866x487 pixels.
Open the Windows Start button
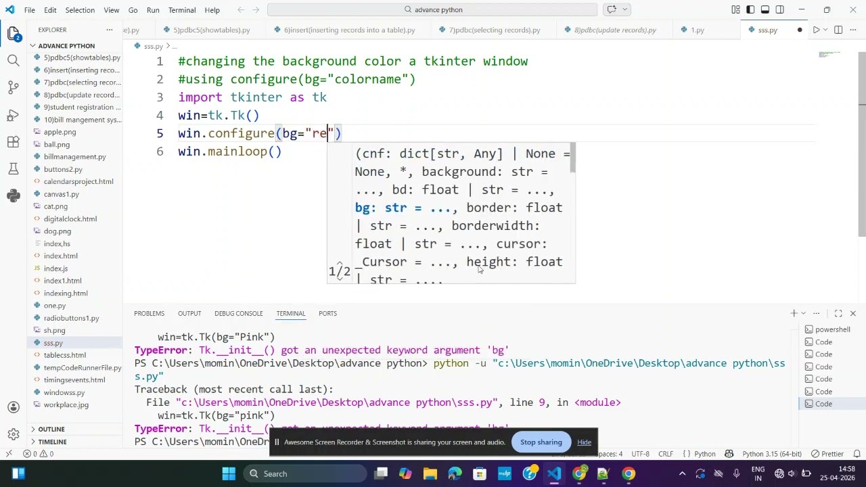pyautogui.click(x=229, y=473)
